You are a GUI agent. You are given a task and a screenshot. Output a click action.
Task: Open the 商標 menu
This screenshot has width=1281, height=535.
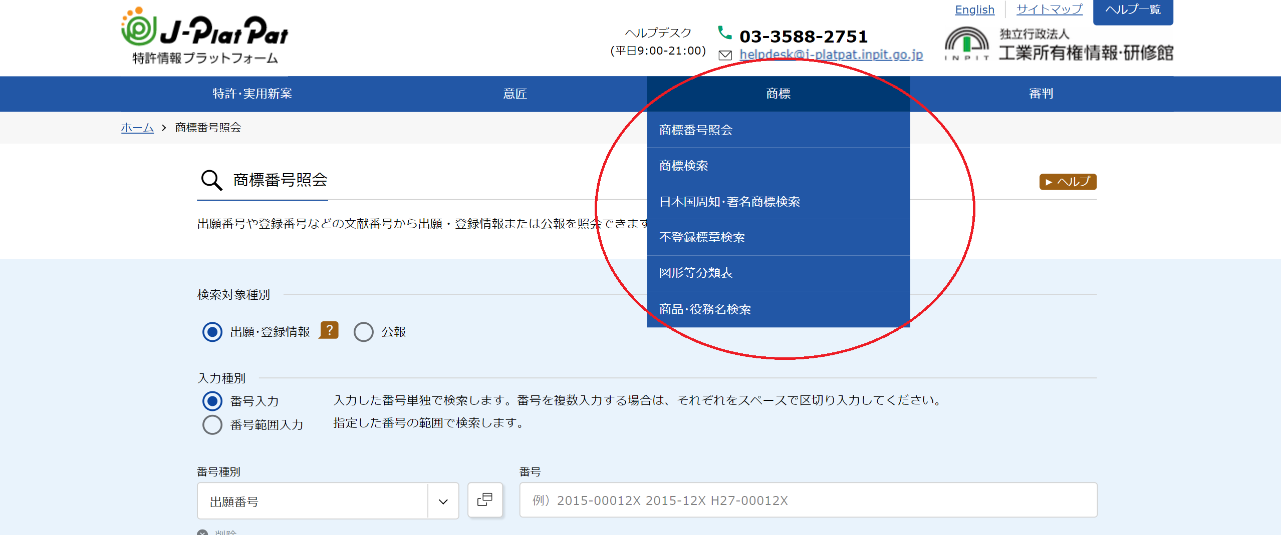tap(779, 94)
